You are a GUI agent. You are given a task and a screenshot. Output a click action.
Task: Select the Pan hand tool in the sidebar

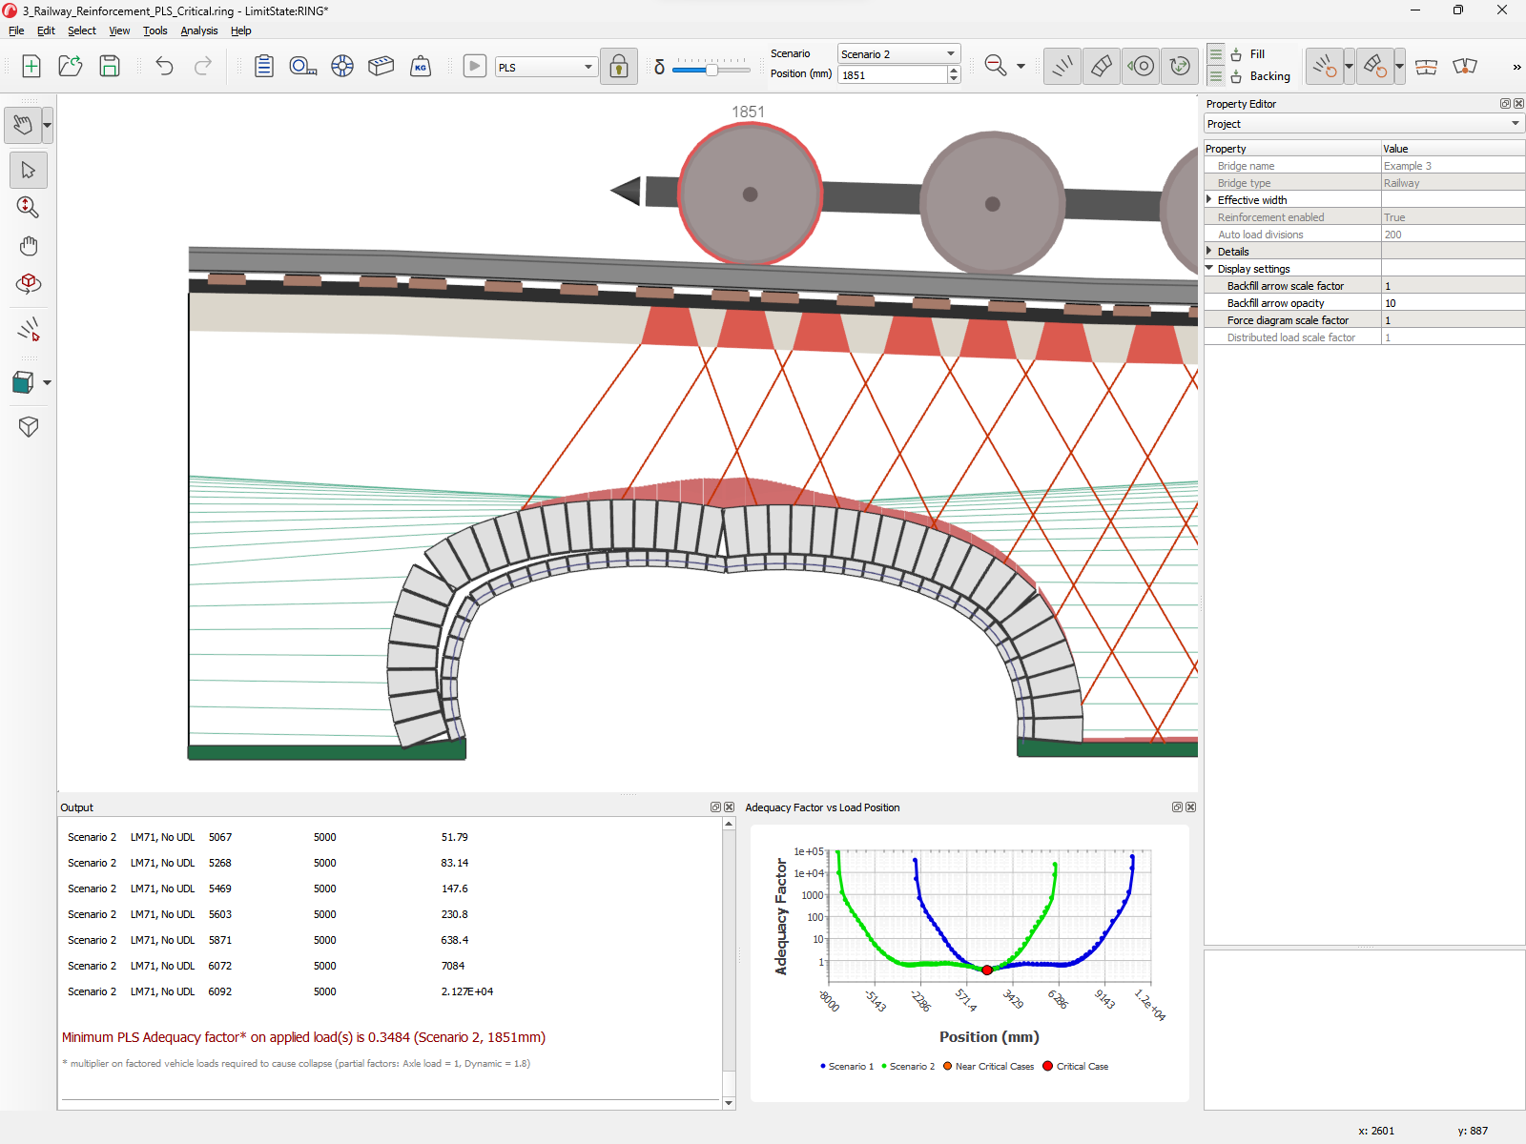tap(28, 245)
